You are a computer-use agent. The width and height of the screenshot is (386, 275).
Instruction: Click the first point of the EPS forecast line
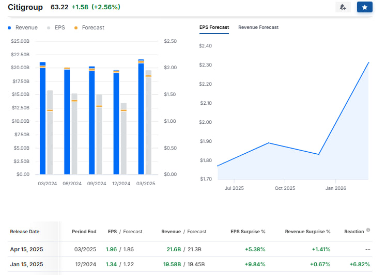(218, 166)
